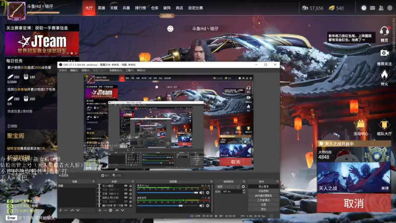Switch to 排行榜 tab in game header
396x223 pixels.
point(141,8)
